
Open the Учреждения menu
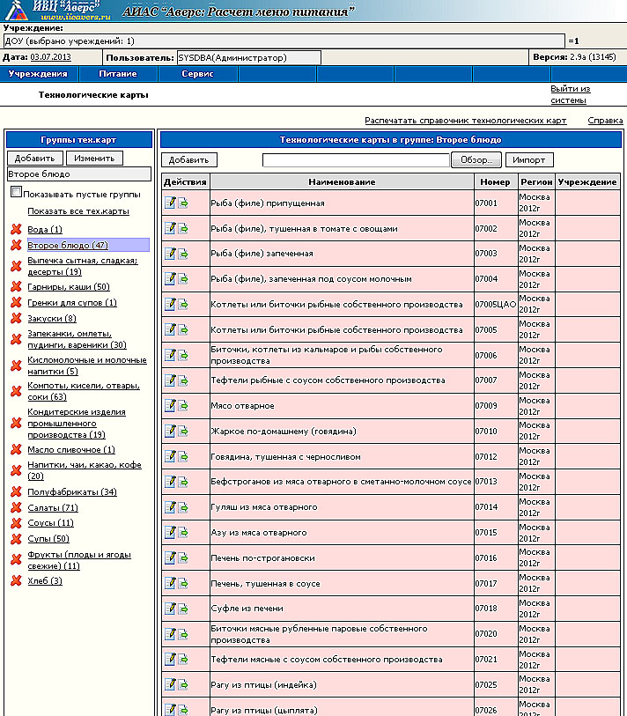[x=38, y=73]
